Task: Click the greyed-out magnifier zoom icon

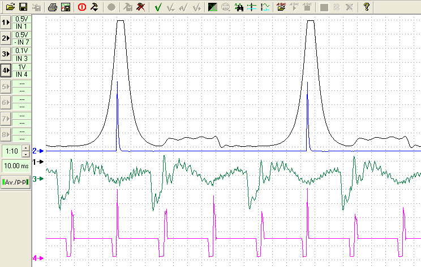Action: (226, 7)
